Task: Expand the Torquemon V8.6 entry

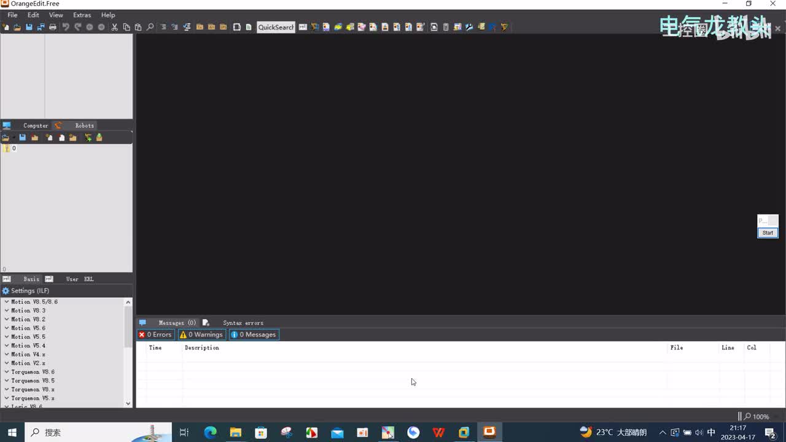Action: click(7, 372)
